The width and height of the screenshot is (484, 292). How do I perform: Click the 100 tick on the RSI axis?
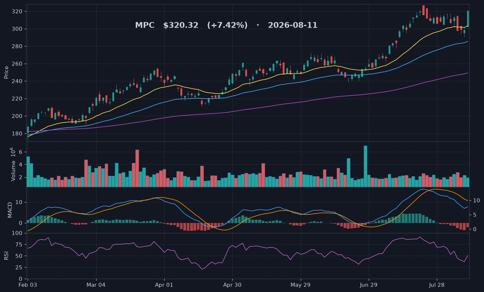[x=18, y=233]
